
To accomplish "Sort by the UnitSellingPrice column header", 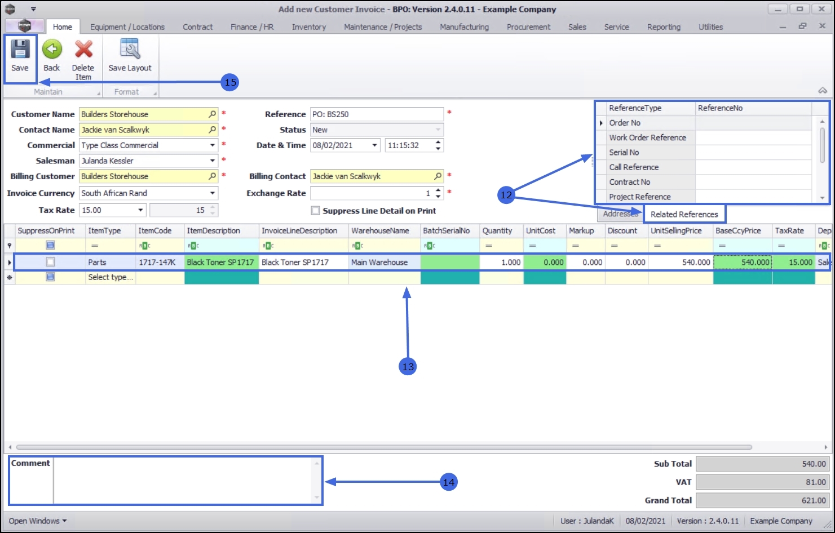I will point(681,231).
